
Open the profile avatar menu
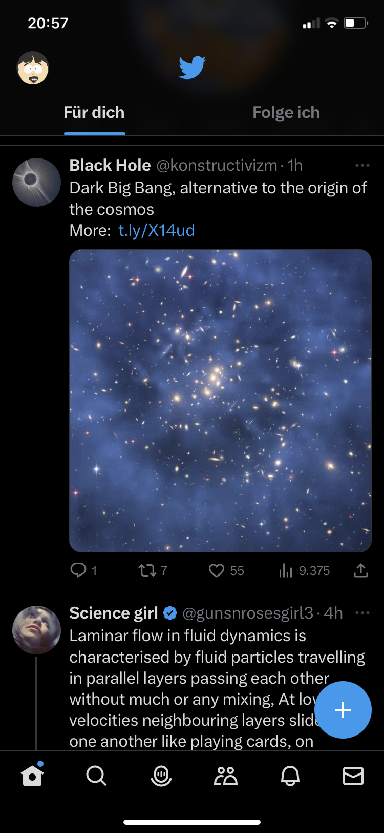point(33,68)
